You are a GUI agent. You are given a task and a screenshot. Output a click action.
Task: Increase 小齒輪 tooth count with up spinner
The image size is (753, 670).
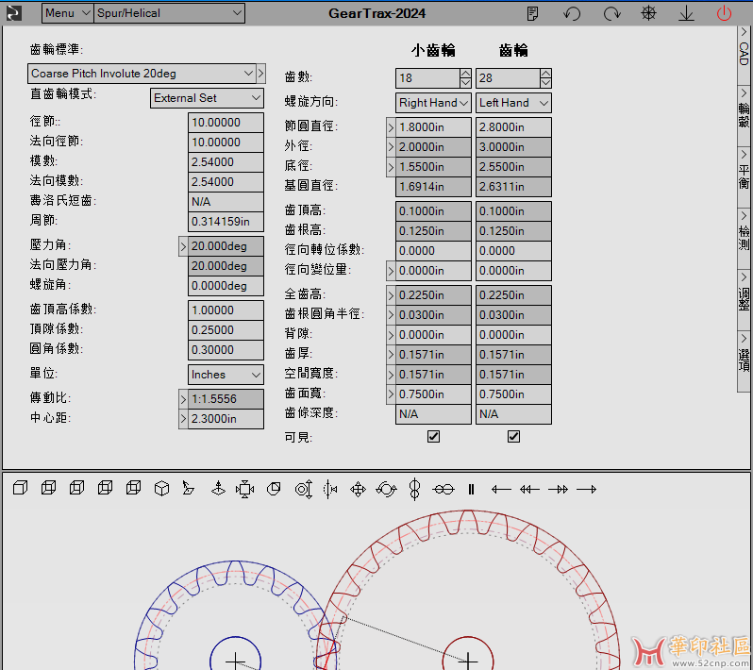pyautogui.click(x=465, y=74)
